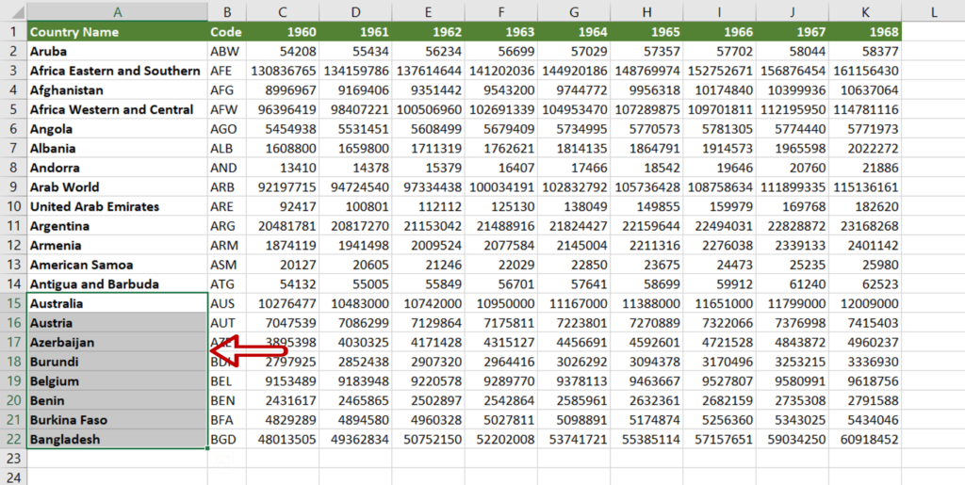This screenshot has height=485, width=965.
Task: Click cell containing 19646
Action: coord(719,168)
